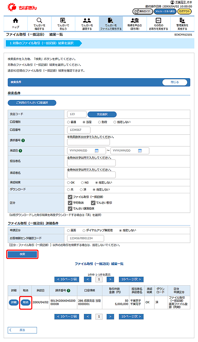Collapse search conditions with 閉じる
Screen dimensions: 198x342
[175, 82]
